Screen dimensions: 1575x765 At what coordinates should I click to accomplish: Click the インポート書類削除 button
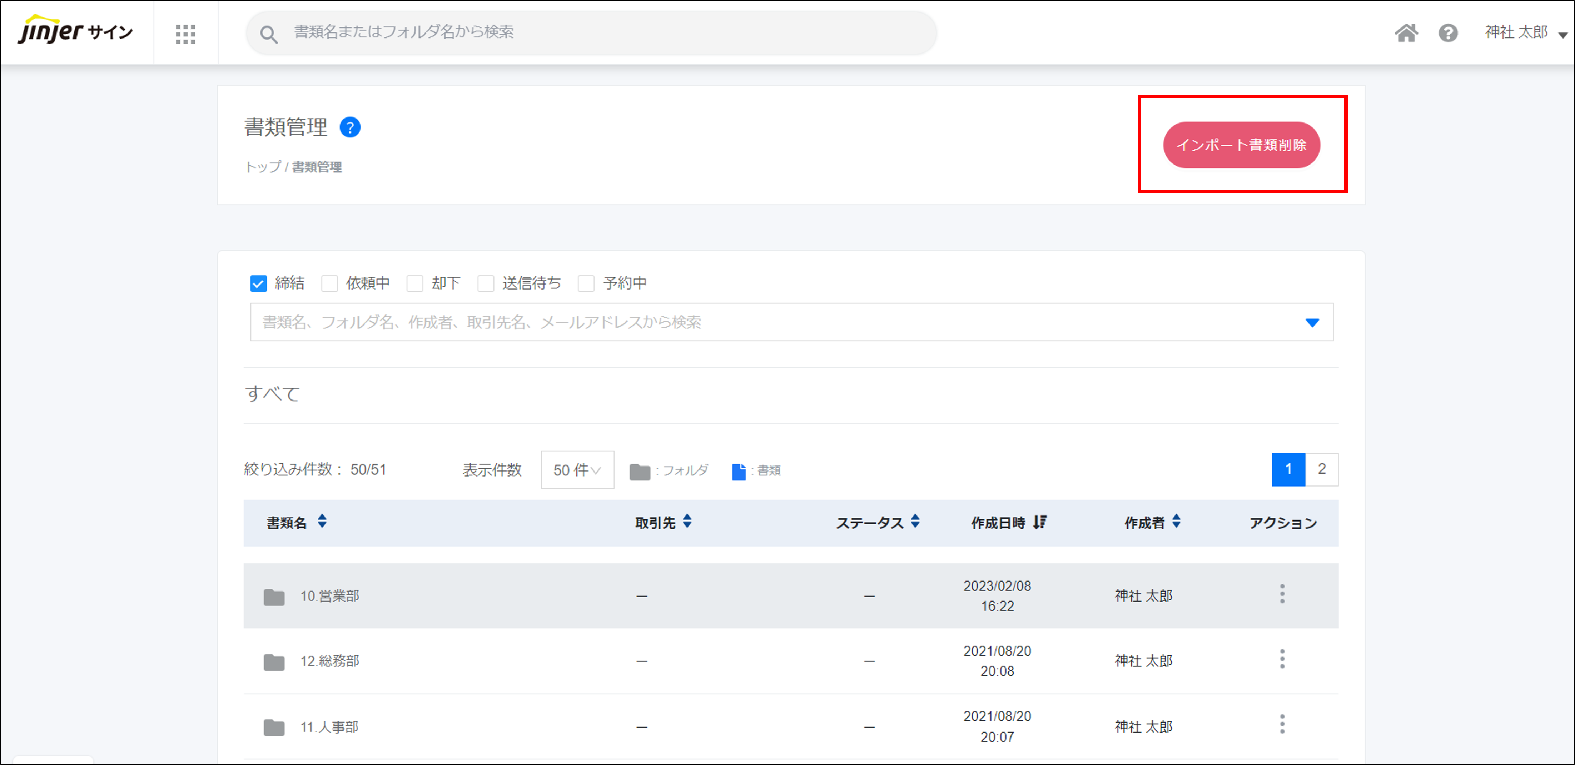1241,145
